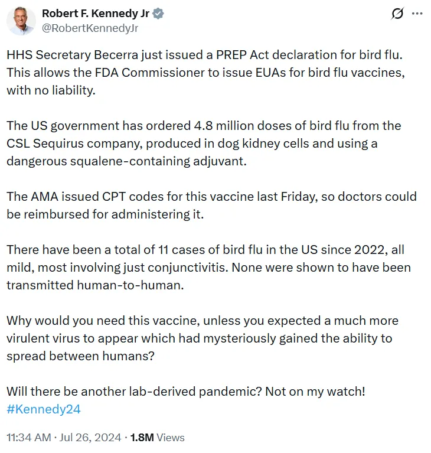The image size is (431, 453).
Task: Open the @RobertKennedyJr handle link
Action: click(x=90, y=28)
